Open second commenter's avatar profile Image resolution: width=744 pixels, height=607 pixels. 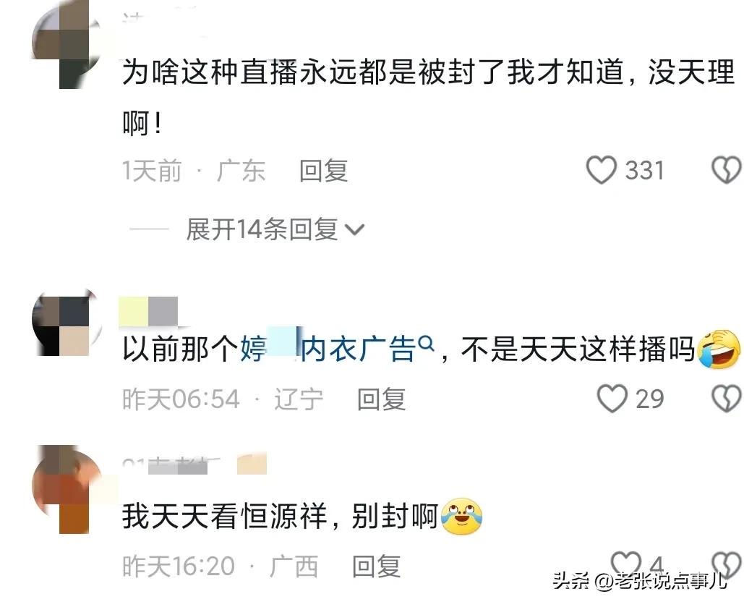coord(67,323)
